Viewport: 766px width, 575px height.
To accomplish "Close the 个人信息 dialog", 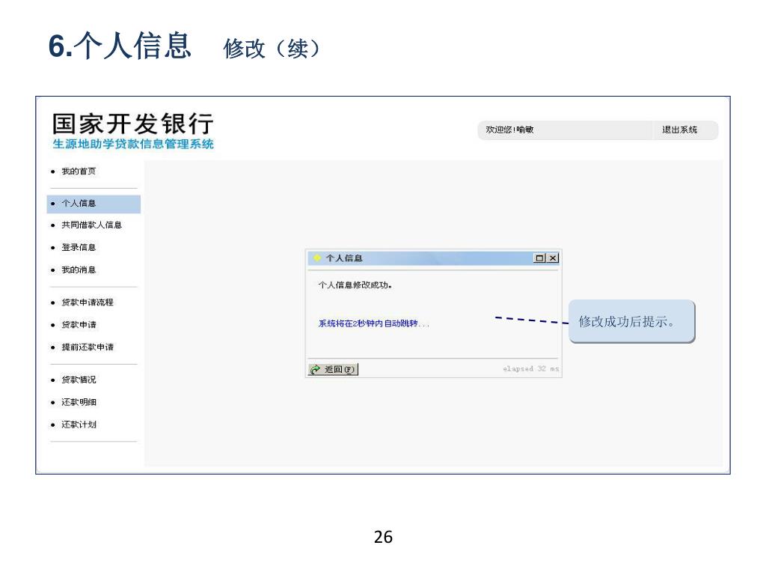I will coord(553,258).
